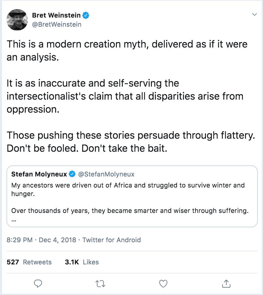Open the @BretWeinstein handle
263x295 pixels.
click(56, 24)
